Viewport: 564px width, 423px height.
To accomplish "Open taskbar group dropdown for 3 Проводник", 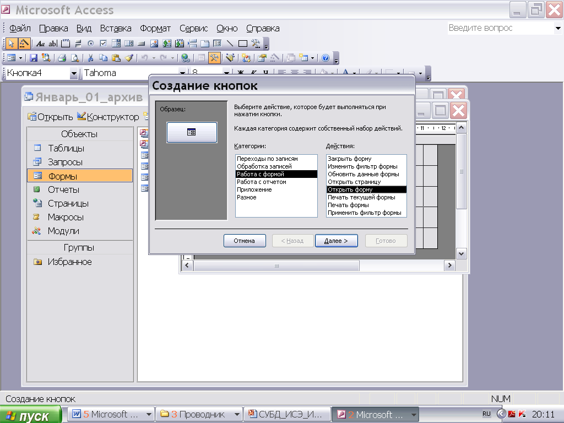I will pos(237,415).
